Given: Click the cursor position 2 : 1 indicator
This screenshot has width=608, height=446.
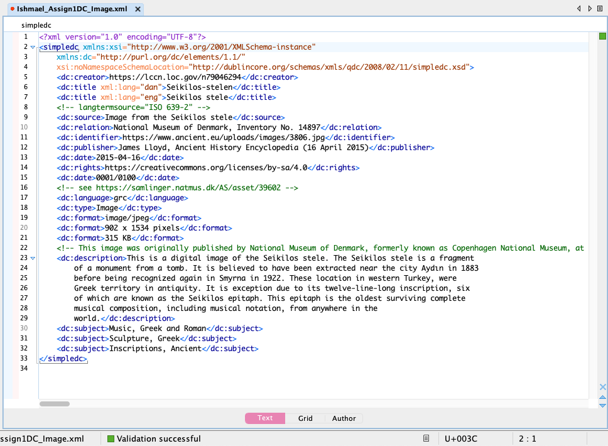Looking at the screenshot, I should pos(527,438).
